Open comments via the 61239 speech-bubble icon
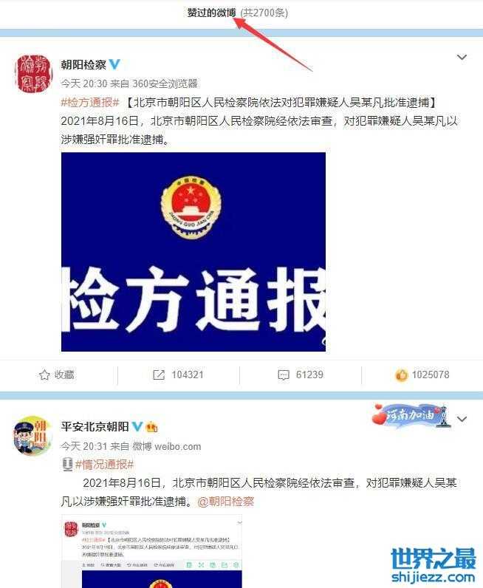 [x=284, y=375]
